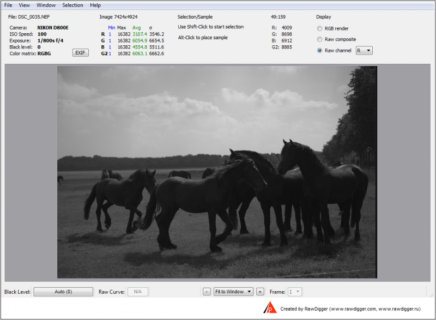Click the sample G value 8698
Image resolution: width=436 pixels, height=320 pixels.
pyautogui.click(x=287, y=34)
